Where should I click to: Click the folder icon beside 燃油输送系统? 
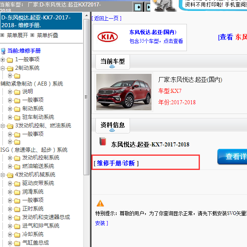[17, 167]
